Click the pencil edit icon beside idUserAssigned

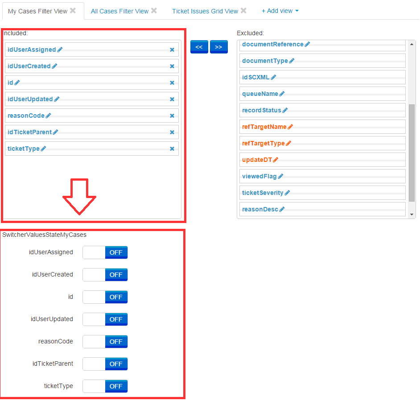(60, 50)
